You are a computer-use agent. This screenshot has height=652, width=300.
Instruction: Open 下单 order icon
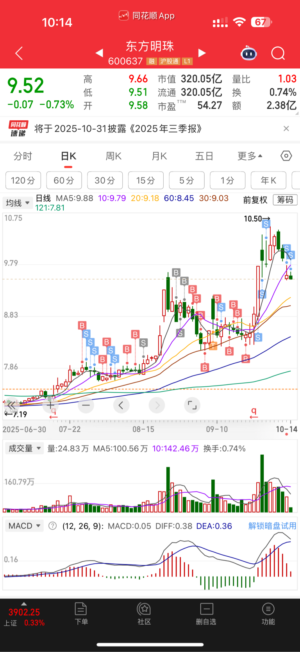tap(81, 614)
